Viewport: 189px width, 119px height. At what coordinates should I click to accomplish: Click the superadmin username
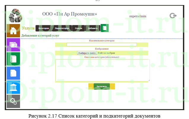[138, 16]
